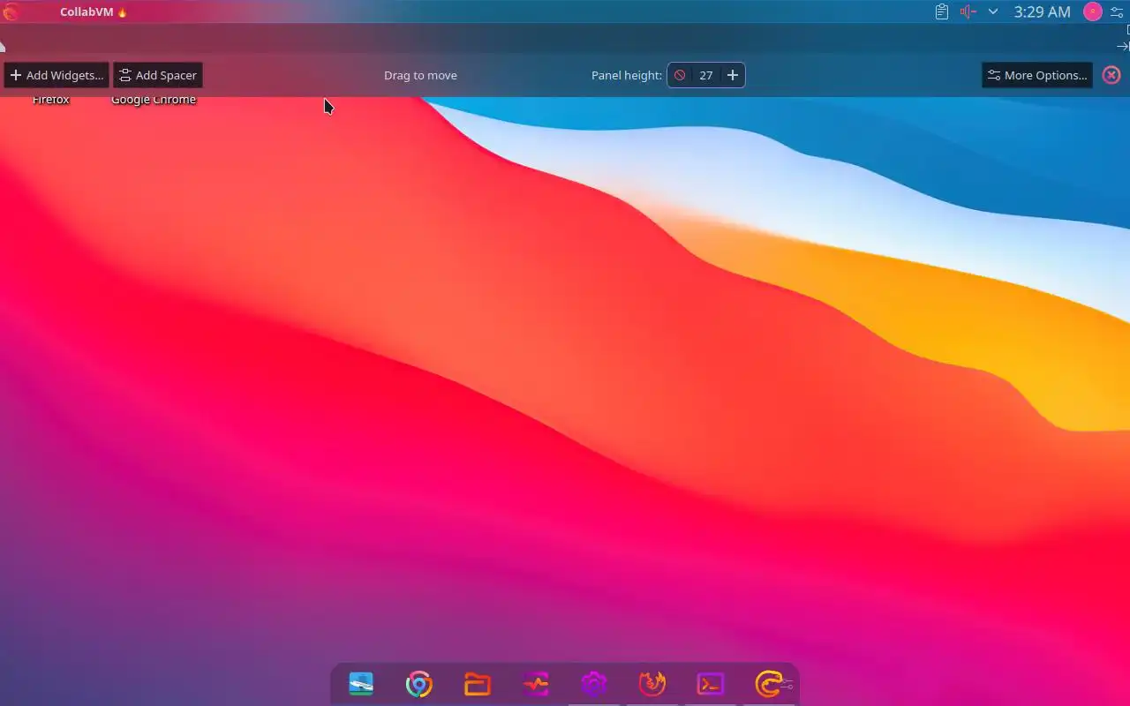Open the pink user avatar icon
The image size is (1130, 706).
[1093, 11]
